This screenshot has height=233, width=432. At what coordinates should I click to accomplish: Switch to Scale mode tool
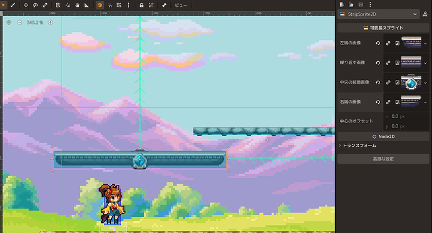[45, 5]
